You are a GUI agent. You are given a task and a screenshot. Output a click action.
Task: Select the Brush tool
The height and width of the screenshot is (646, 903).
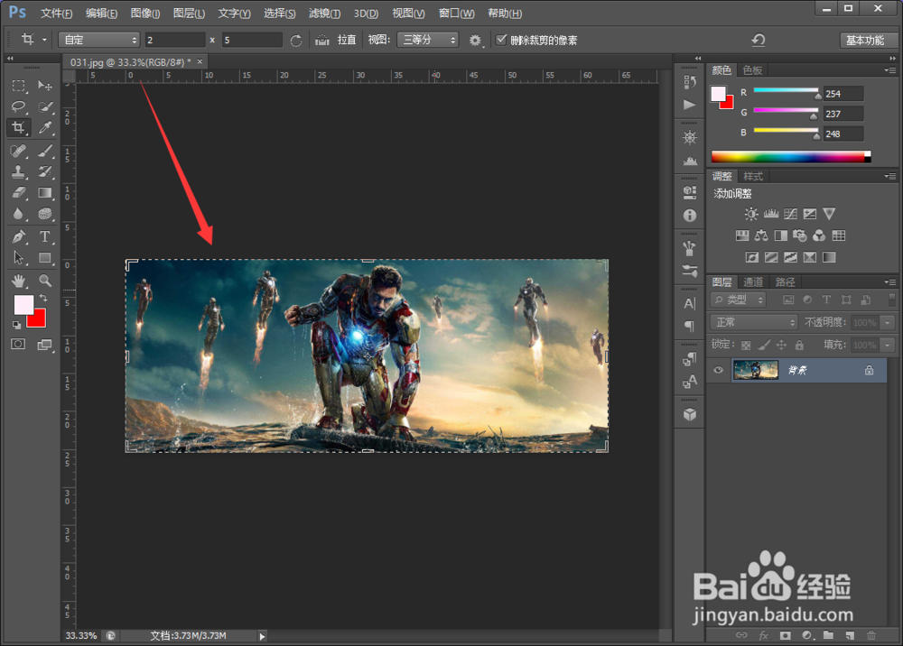tap(45, 151)
